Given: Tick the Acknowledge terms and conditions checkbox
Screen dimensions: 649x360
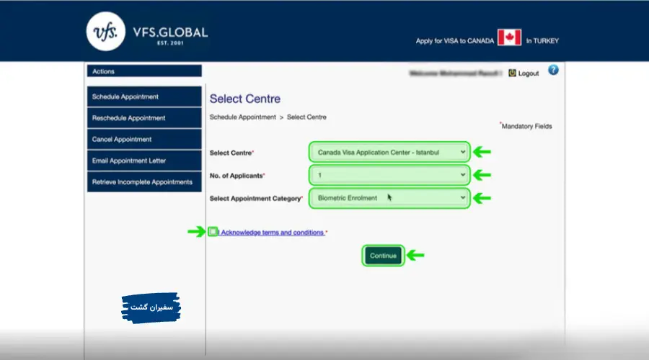Looking at the screenshot, I should (x=213, y=231).
